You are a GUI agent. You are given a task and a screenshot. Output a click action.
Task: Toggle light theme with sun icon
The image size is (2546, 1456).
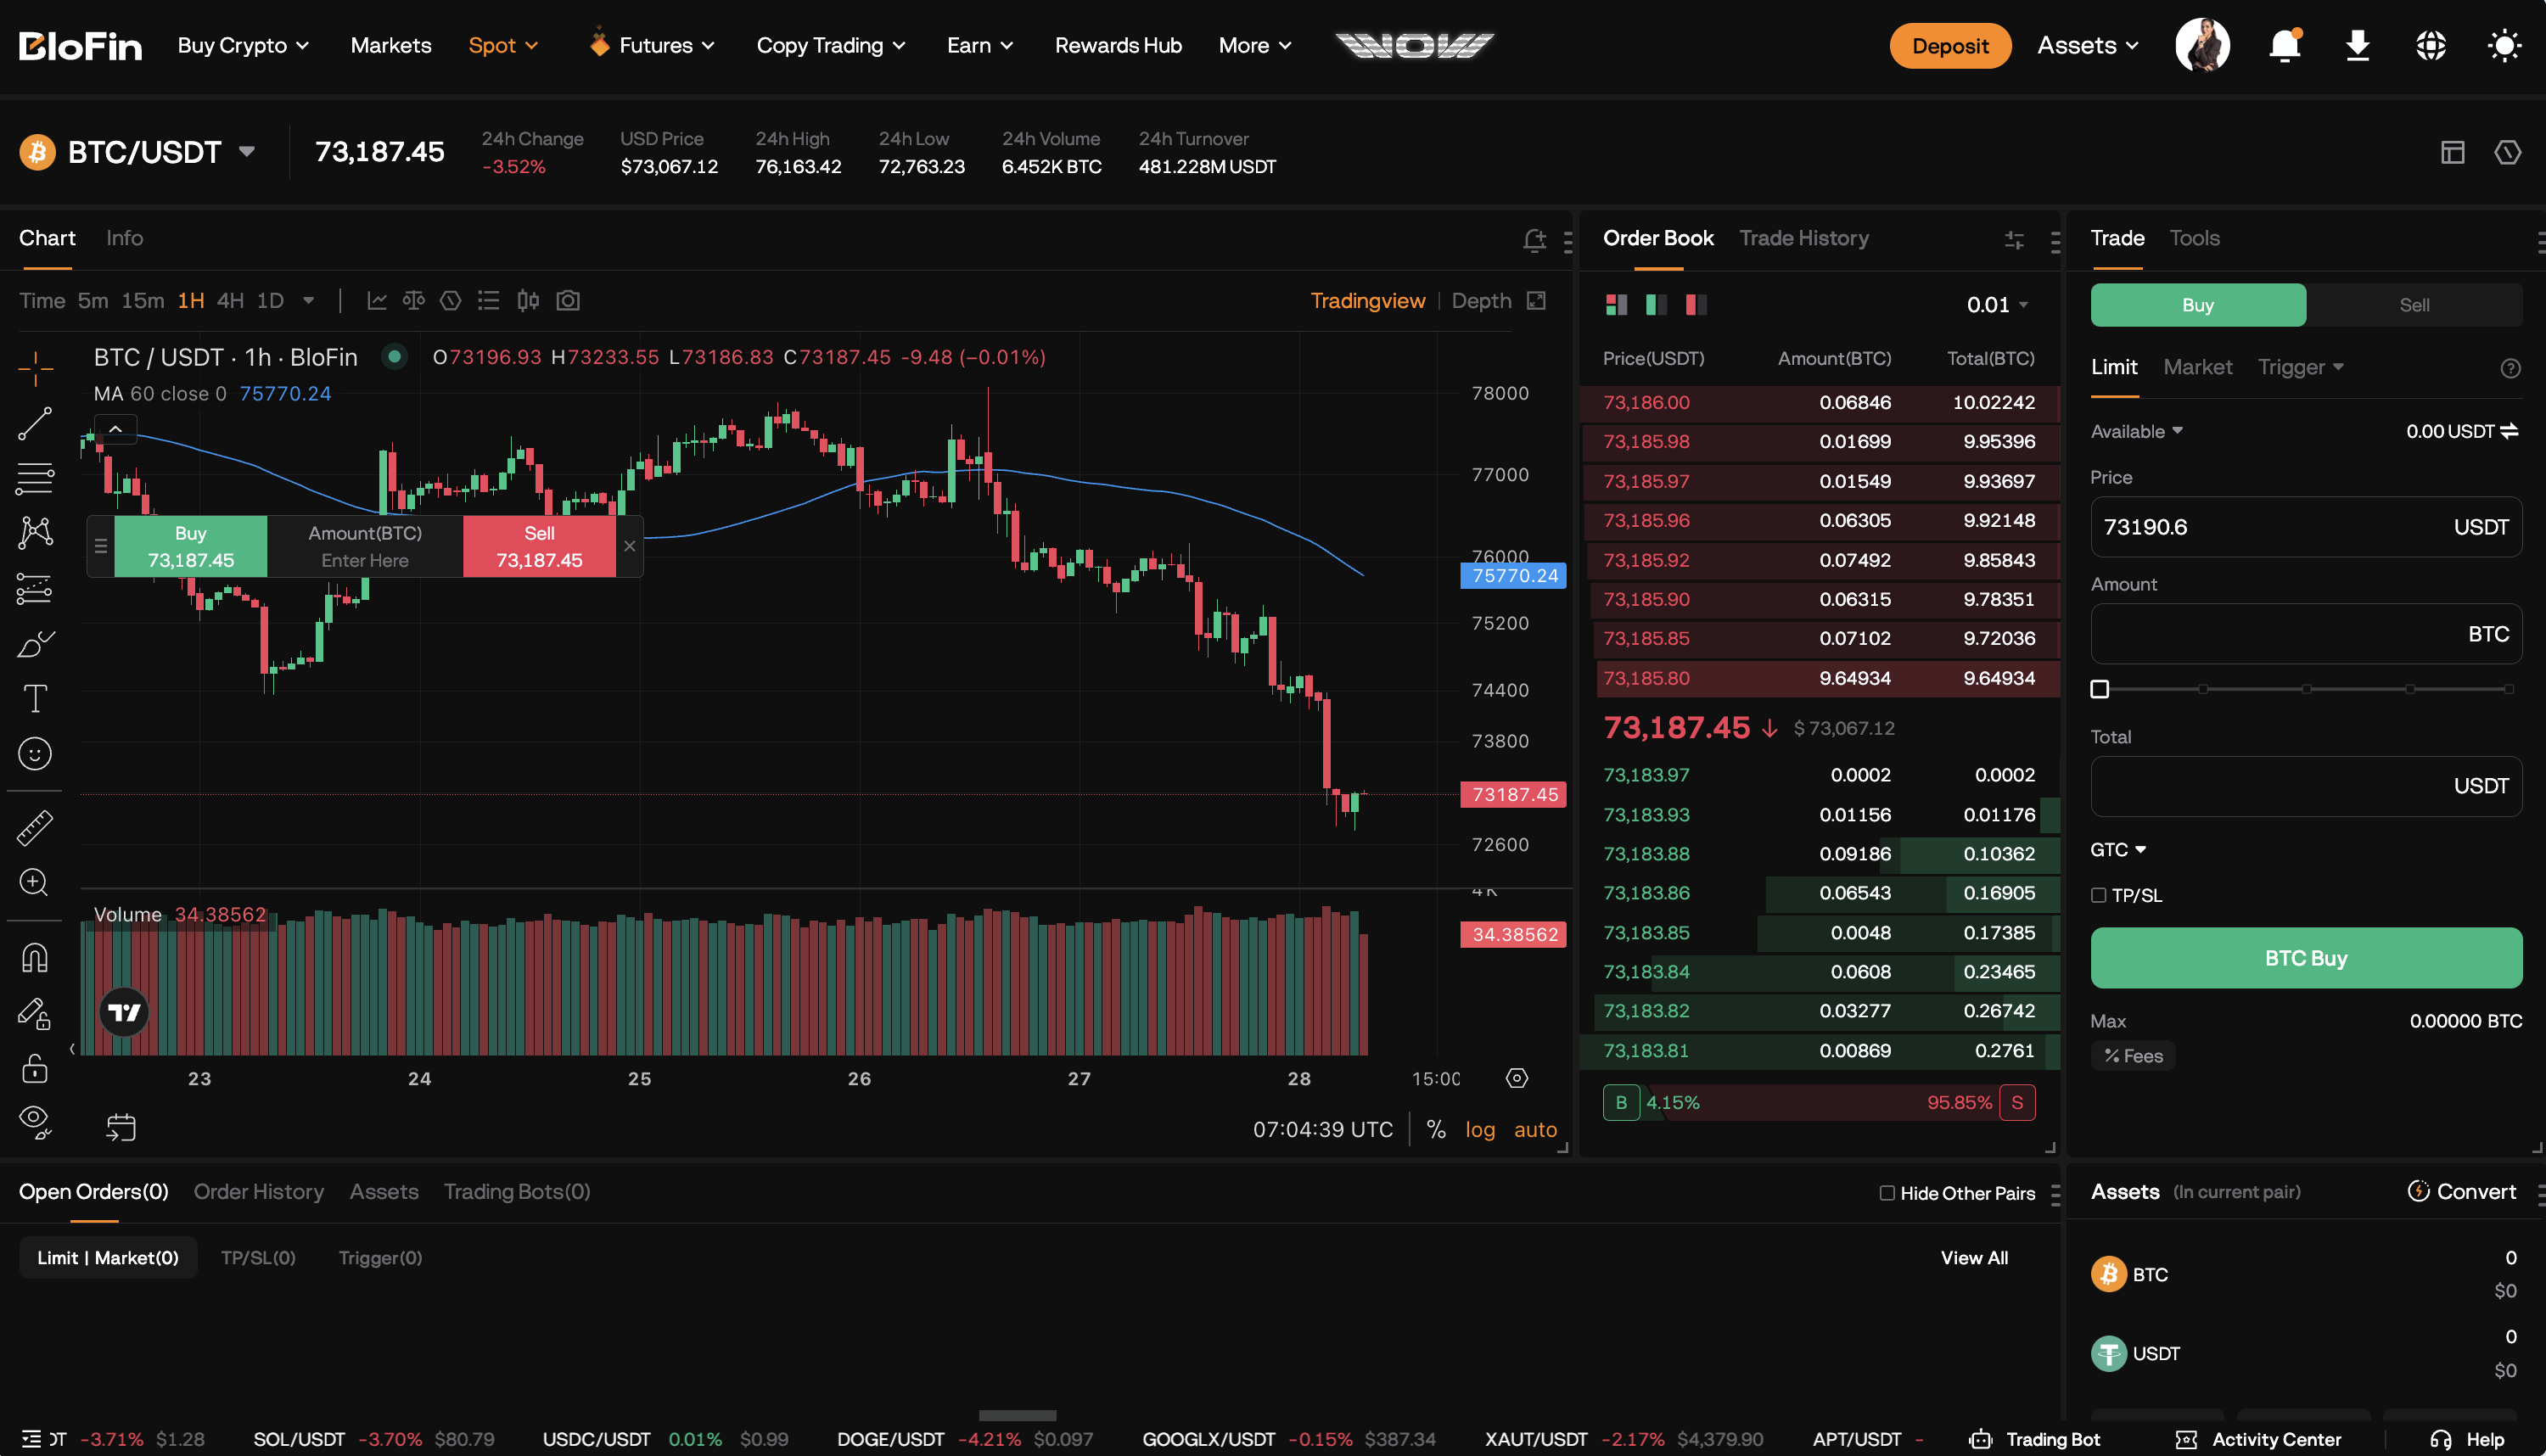[2504, 46]
